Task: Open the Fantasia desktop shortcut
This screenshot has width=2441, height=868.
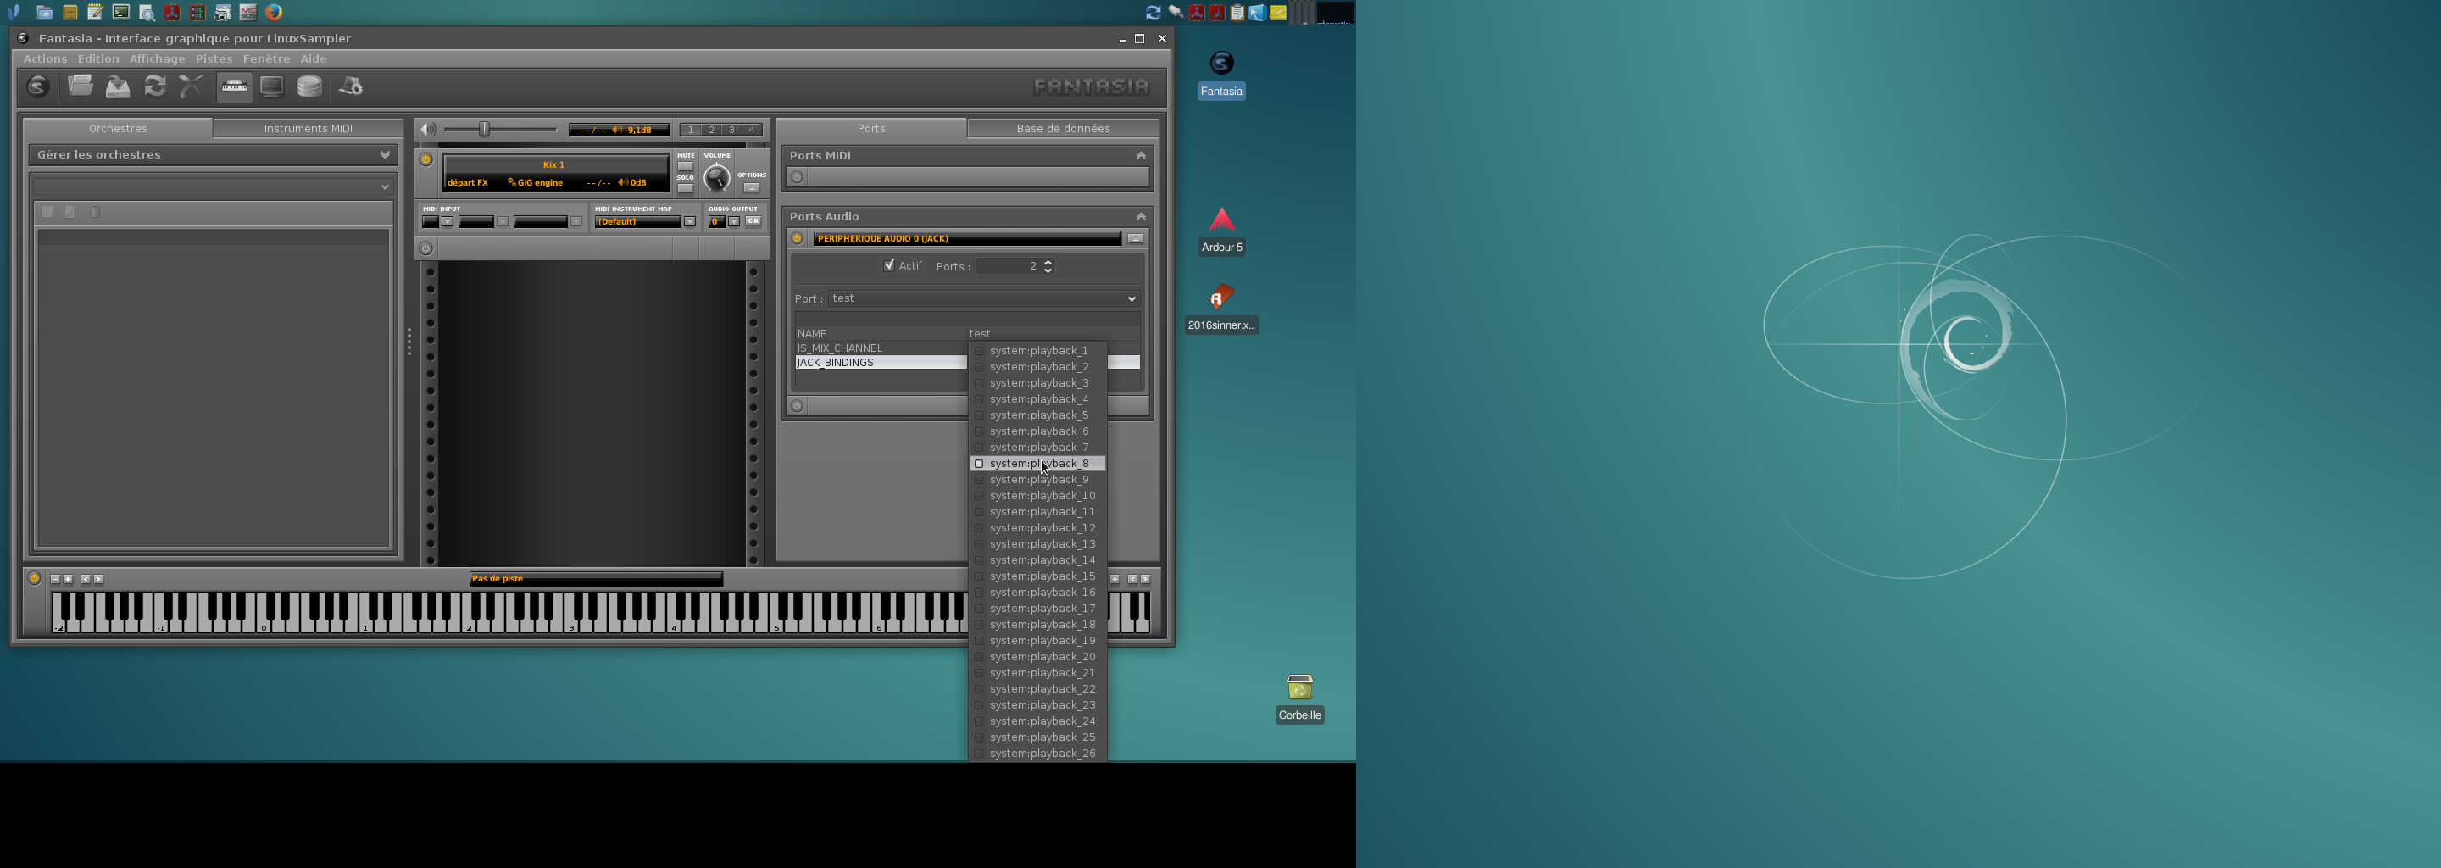Action: click(x=1221, y=75)
